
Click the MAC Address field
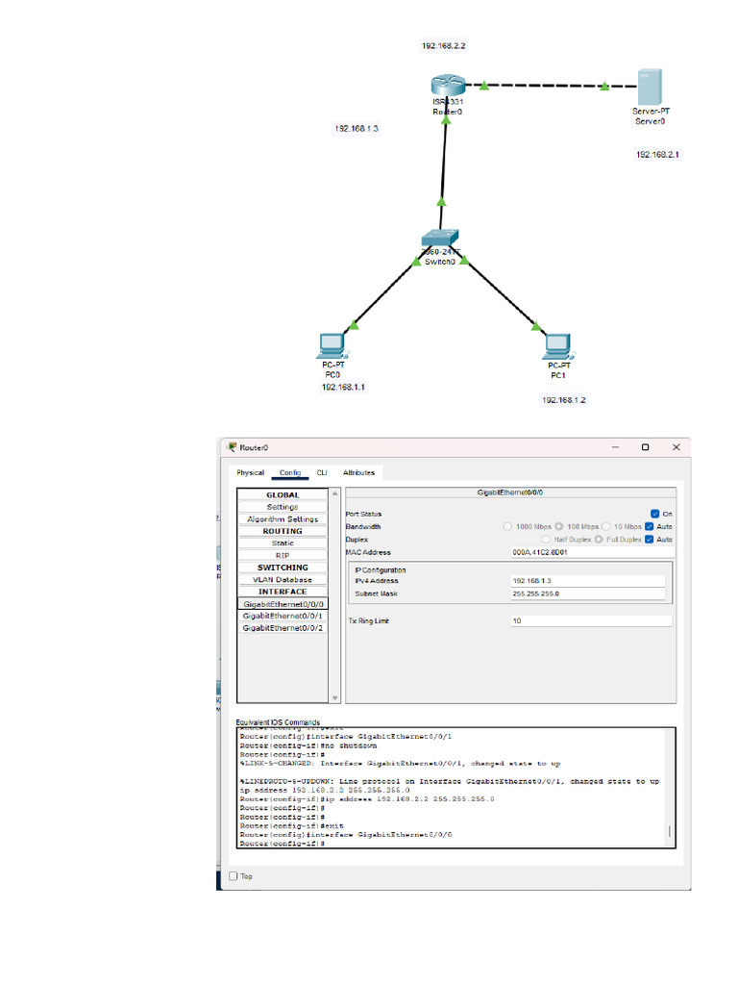tap(592, 552)
